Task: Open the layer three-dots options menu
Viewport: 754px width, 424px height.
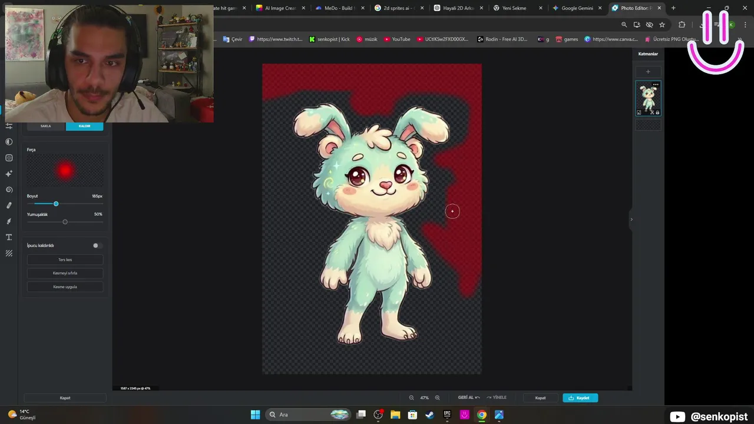Action: [x=656, y=85]
